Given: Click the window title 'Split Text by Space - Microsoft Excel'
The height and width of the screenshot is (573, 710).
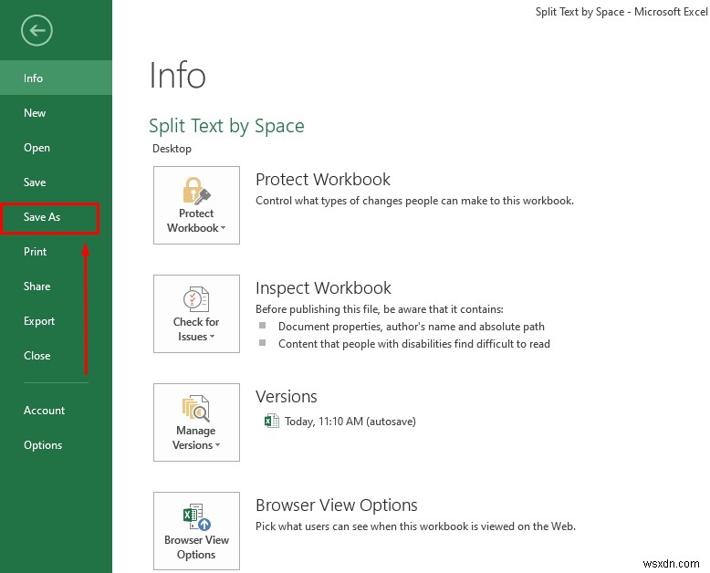Looking at the screenshot, I should [621, 12].
